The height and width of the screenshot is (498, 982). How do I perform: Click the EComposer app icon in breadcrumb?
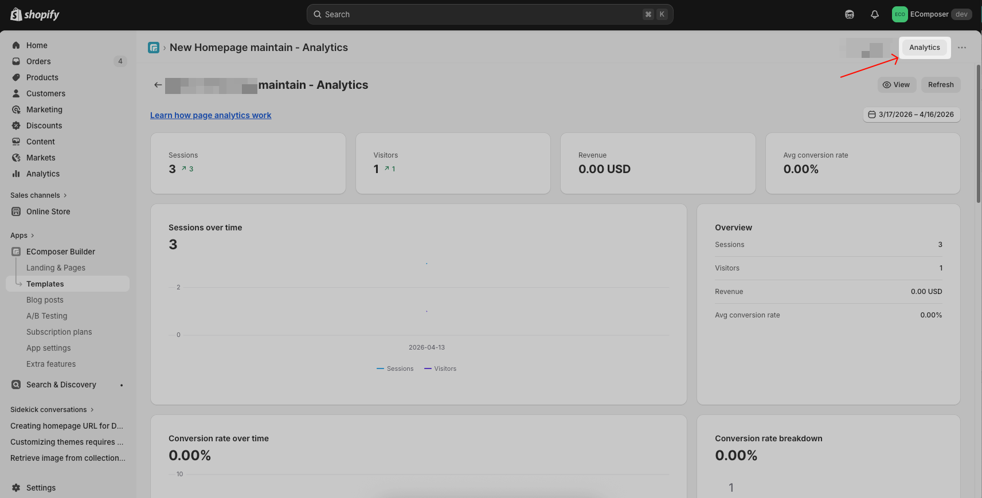click(x=154, y=48)
